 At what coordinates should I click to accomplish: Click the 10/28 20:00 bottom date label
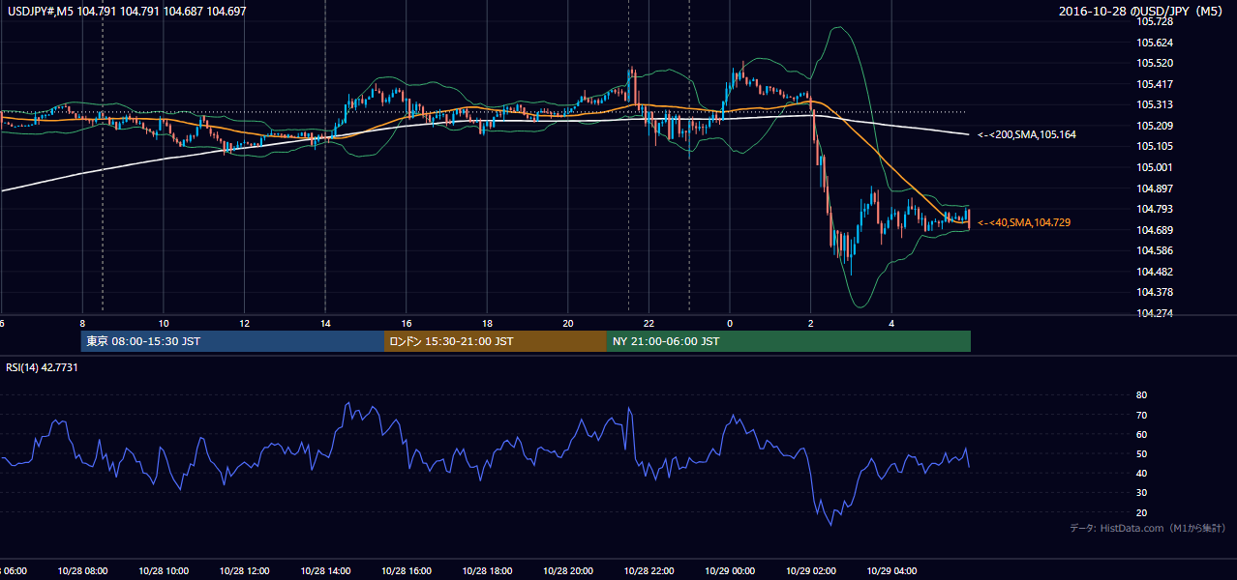568,571
